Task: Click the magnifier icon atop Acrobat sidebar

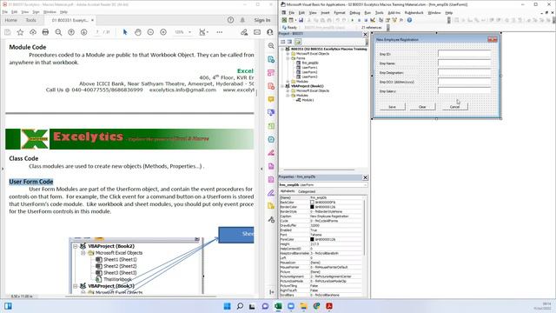Action: pyautogui.click(x=271, y=46)
